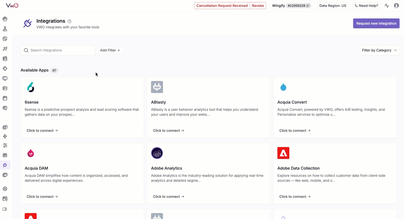The image size is (404, 219).
Task: Click the Available Apps 97 count badge
Action: (x=54, y=70)
